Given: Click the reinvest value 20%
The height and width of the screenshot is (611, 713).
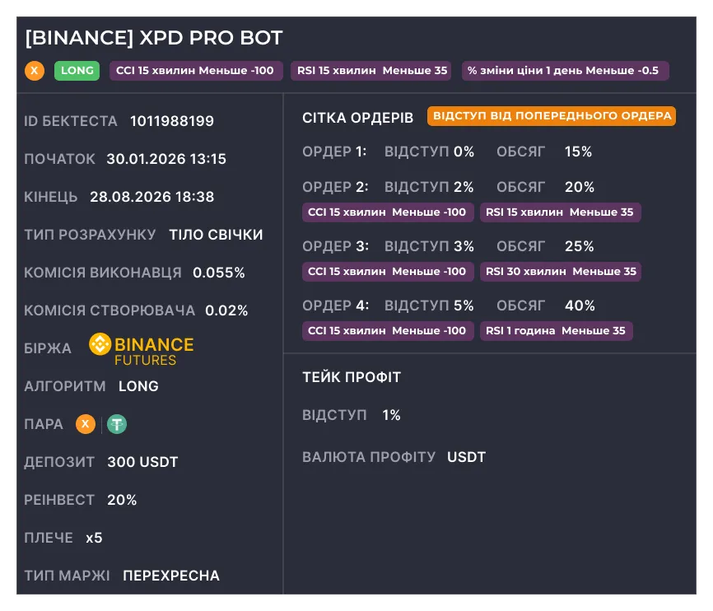Looking at the screenshot, I should tap(122, 500).
